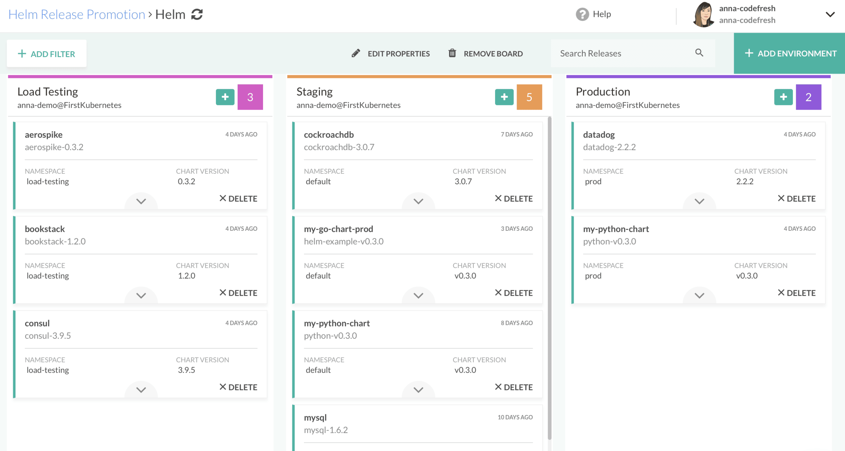Viewport: 845px width, 451px height.
Task: Add release to Load Testing with plus icon
Action: coord(225,97)
